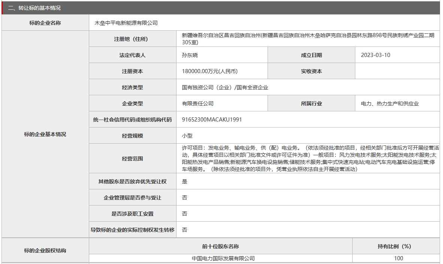
Task: Click the section header 二、转让标的基本情况
Action: [34, 8]
